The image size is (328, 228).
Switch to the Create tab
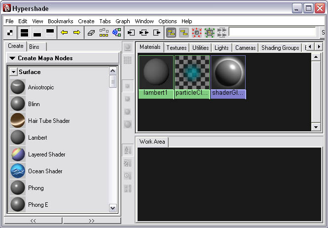(16, 46)
